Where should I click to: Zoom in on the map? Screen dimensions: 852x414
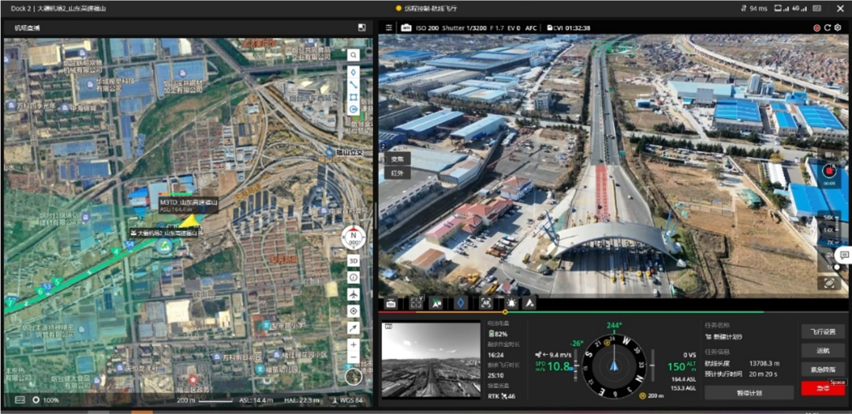pos(353,345)
